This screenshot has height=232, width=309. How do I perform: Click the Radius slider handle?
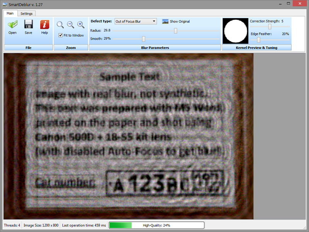click(x=176, y=31)
